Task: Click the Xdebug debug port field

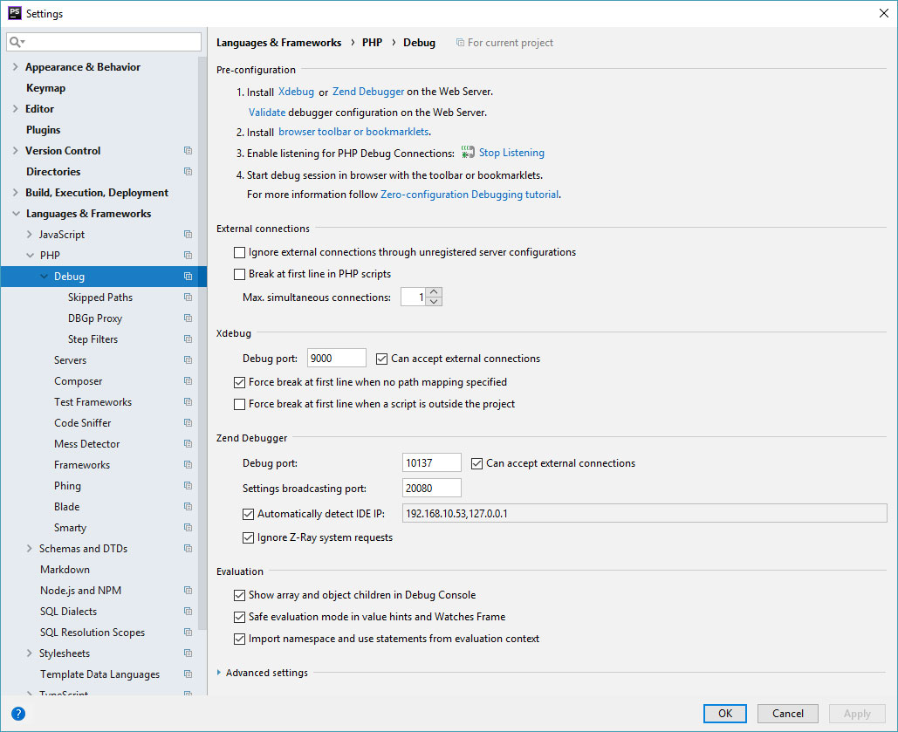Action: click(x=337, y=359)
